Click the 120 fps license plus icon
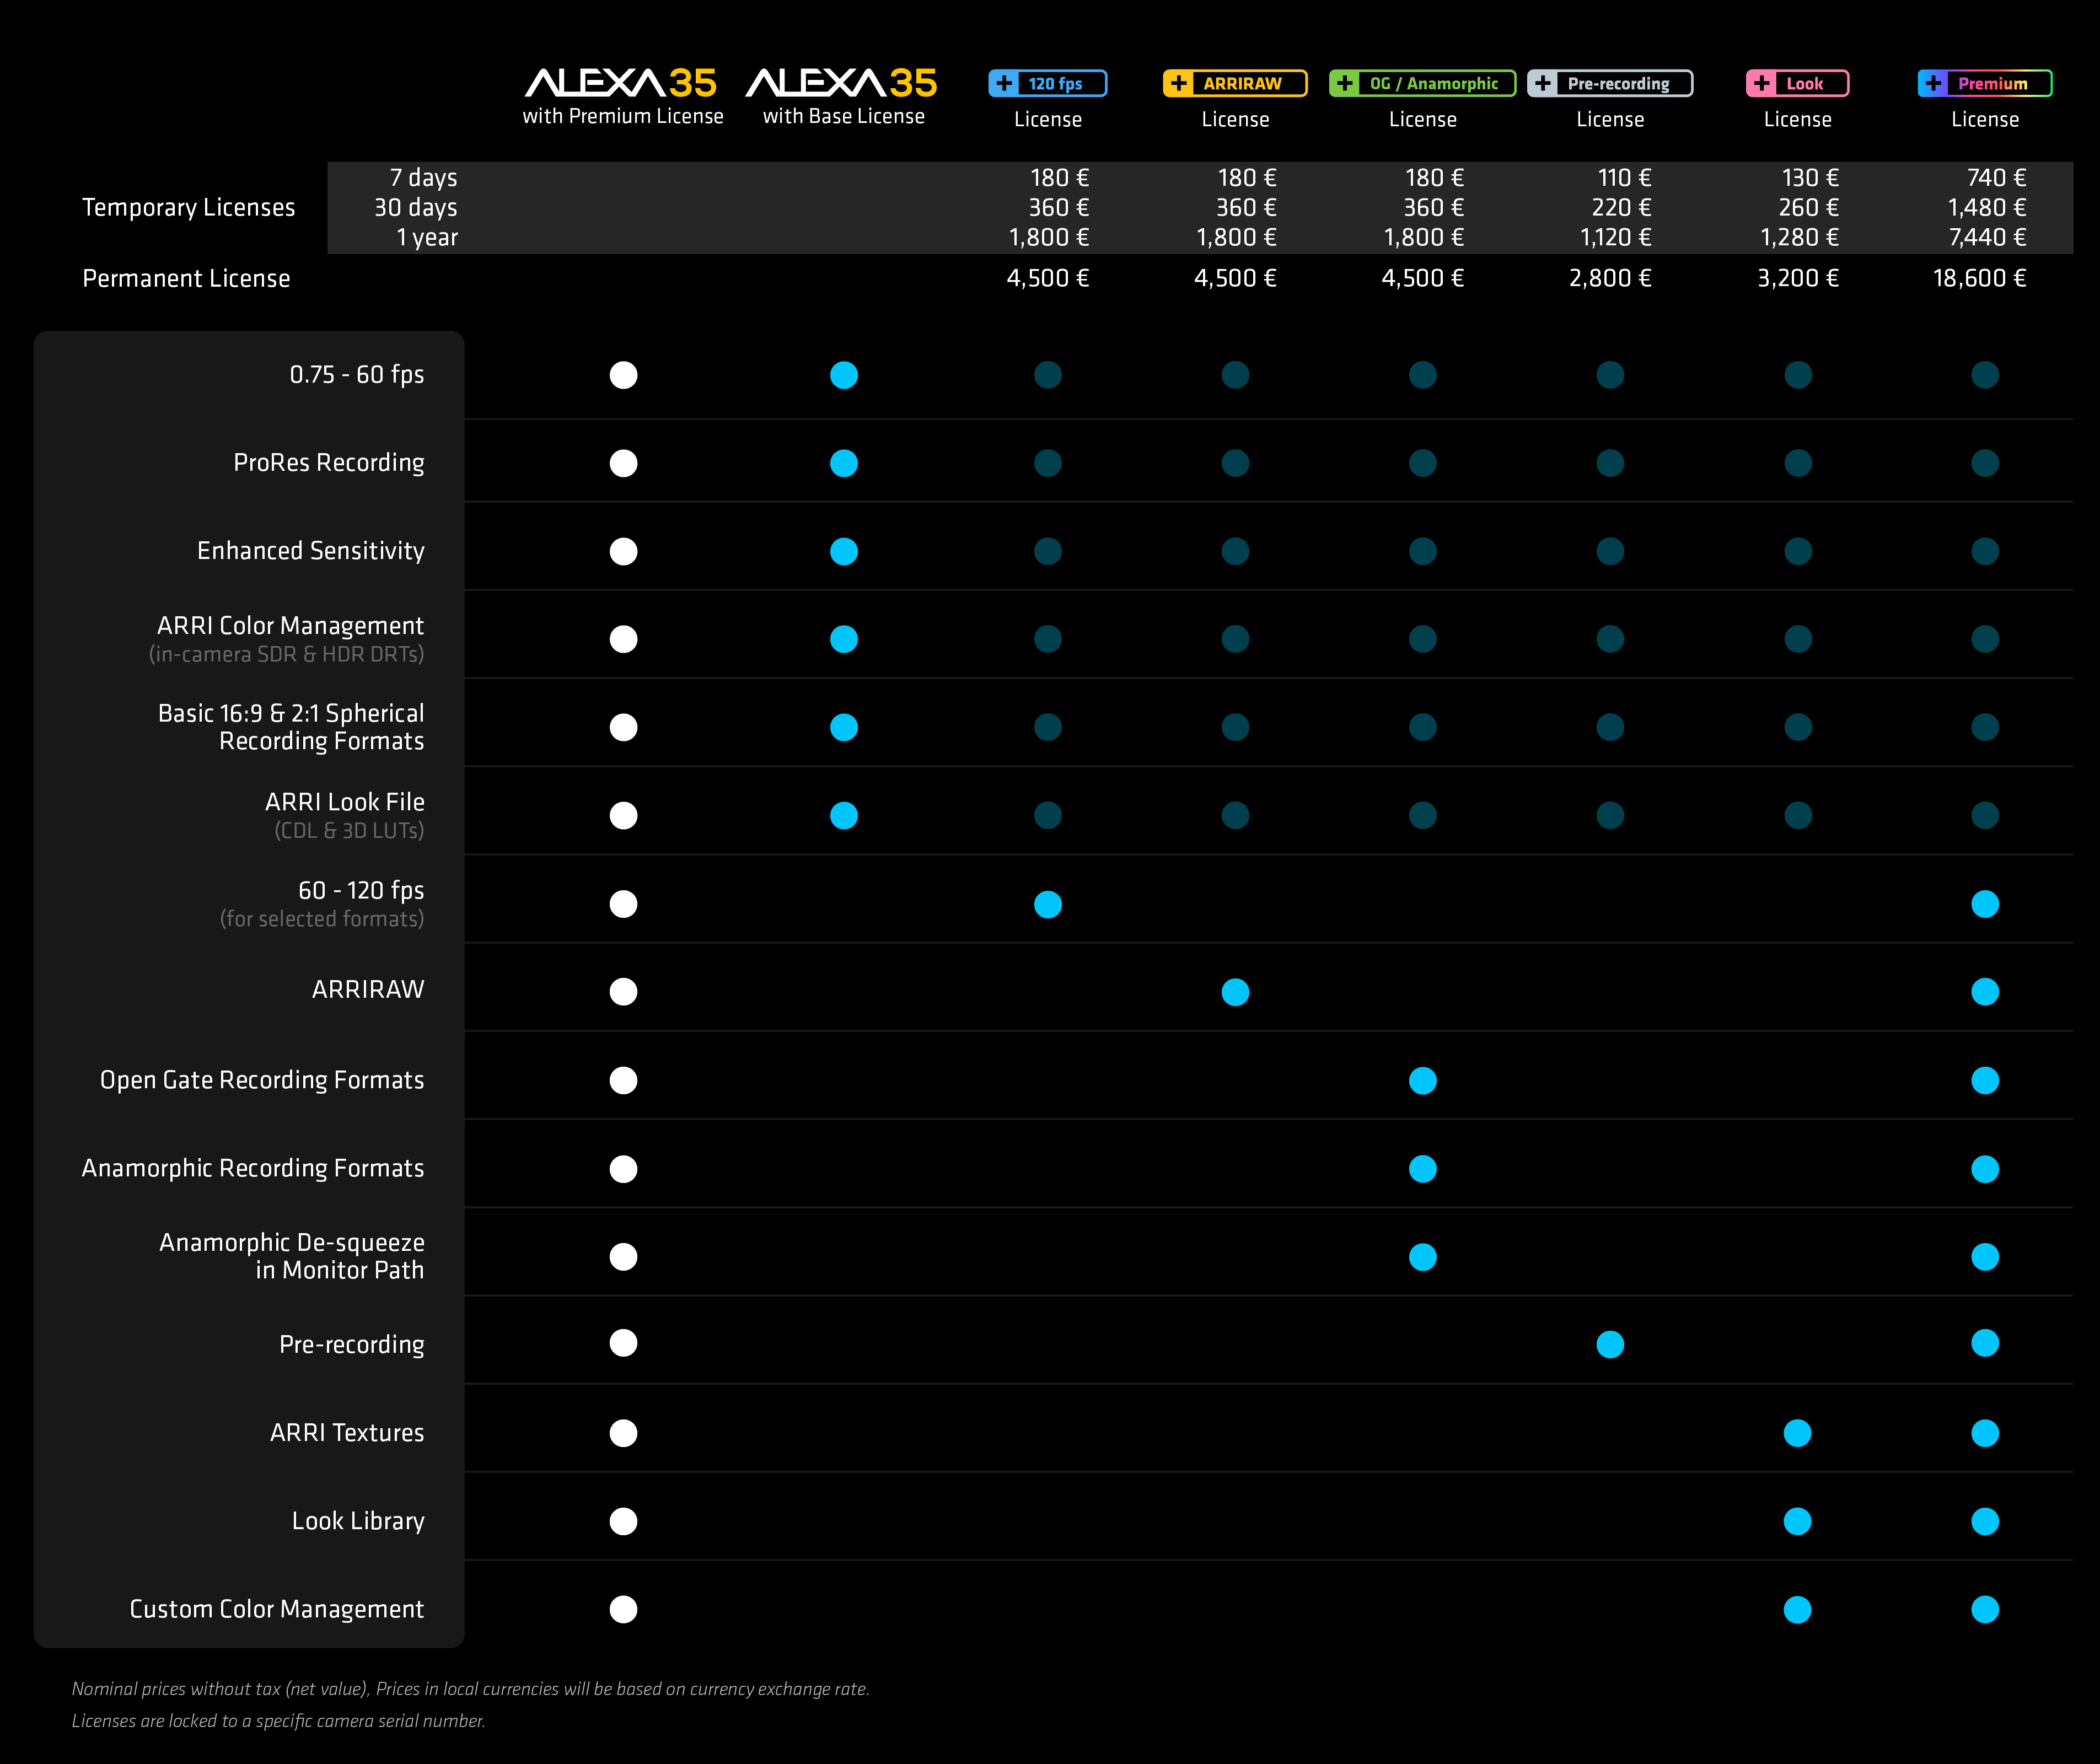This screenshot has height=1764, width=2100. 1004,83
